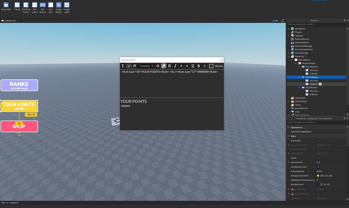Apply Underline in the RichText Editor
Image resolution: width=349 pixels, height=208 pixels.
(193, 66)
